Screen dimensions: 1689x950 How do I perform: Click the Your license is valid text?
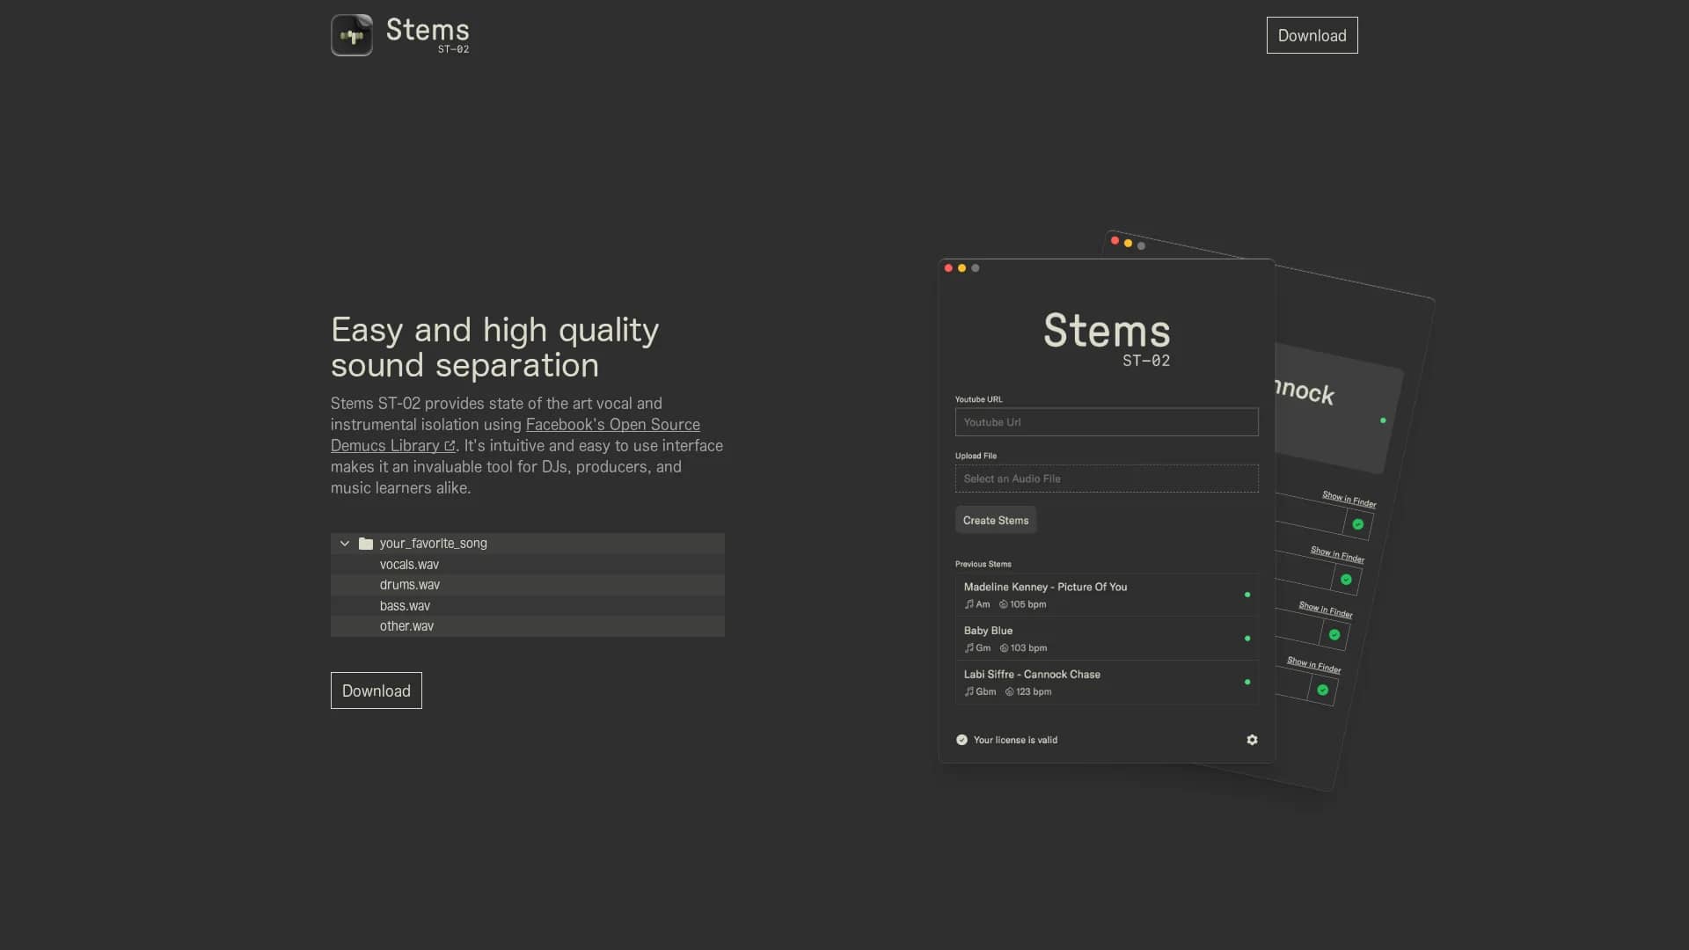click(1015, 740)
